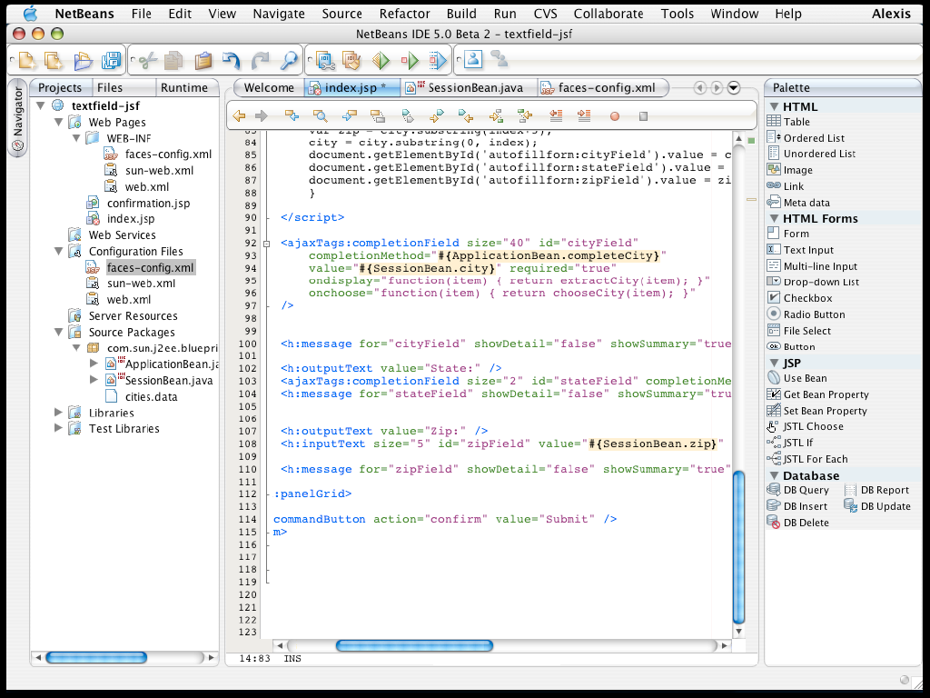Open the Navigator side panel
The width and height of the screenshot is (930, 698).
pos(18,117)
